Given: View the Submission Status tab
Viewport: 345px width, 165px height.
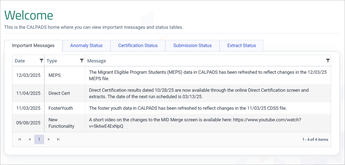Looking at the screenshot, I should pos(192,45).
